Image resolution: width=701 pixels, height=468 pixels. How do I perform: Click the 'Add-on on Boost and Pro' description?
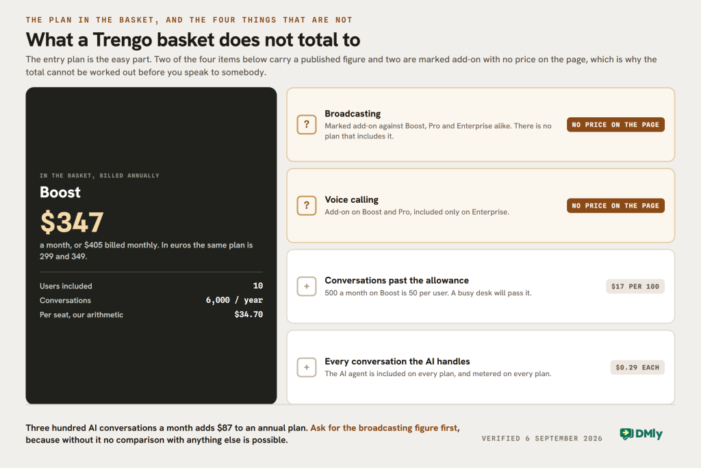click(x=417, y=212)
